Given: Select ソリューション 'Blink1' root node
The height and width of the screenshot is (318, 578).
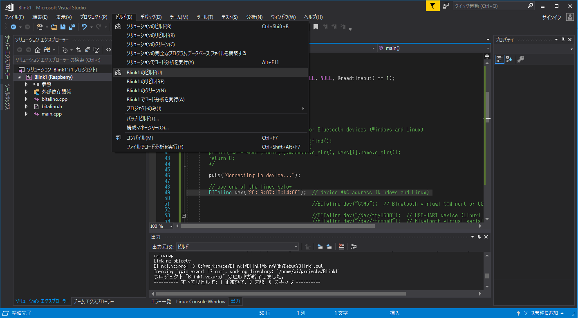Looking at the screenshot, I should click(x=62, y=70).
